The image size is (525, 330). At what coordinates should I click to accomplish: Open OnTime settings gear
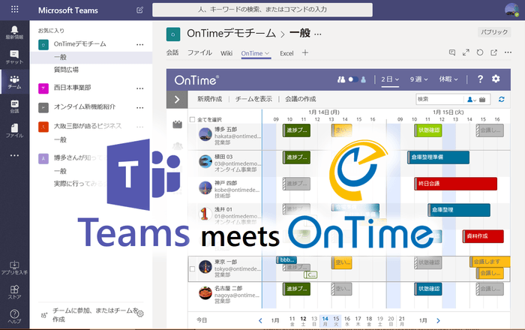pyautogui.click(x=495, y=79)
